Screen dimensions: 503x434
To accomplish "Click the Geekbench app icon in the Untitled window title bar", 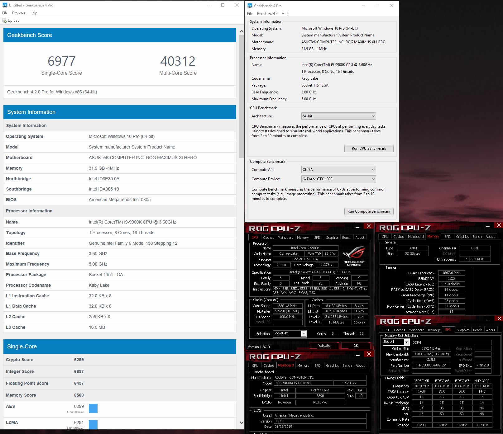I will click(5, 5).
